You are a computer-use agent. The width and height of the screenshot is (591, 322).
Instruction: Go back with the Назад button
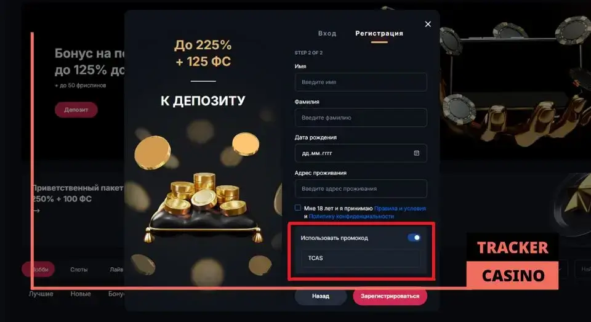click(320, 296)
